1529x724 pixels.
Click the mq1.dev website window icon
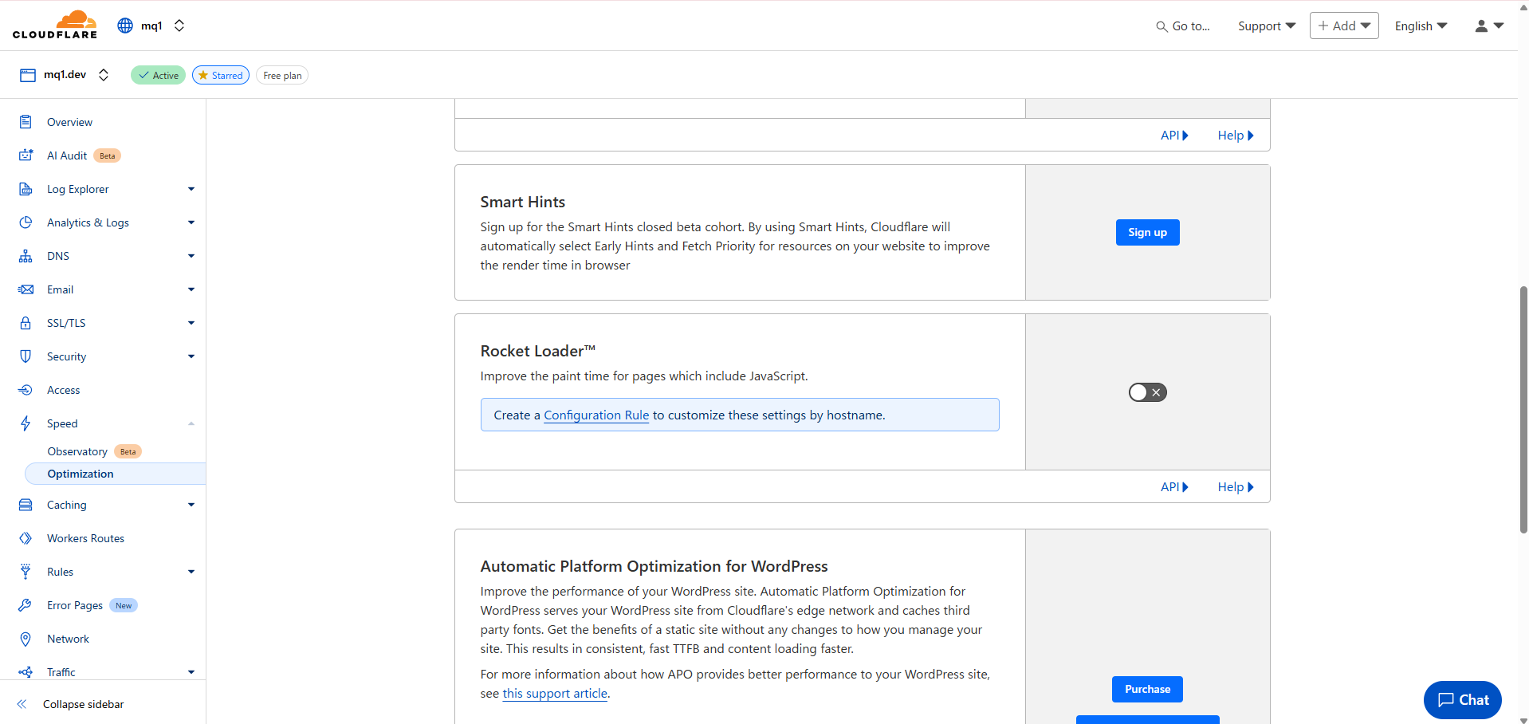click(x=28, y=75)
